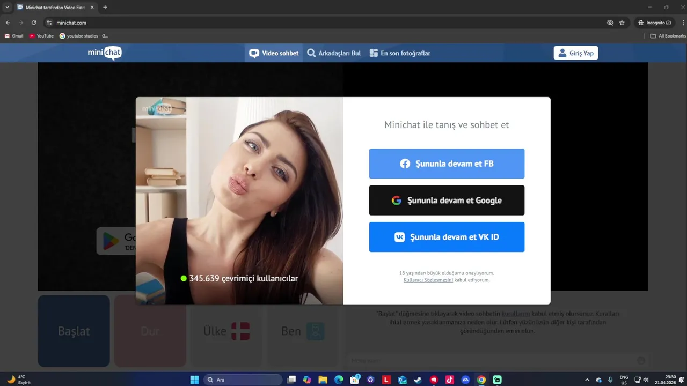Bookmark this page with star icon
Viewport: 687px width, 386px height.
622,23
